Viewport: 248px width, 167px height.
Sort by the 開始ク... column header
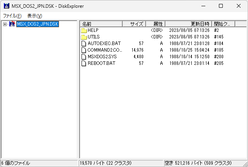pos(223,24)
